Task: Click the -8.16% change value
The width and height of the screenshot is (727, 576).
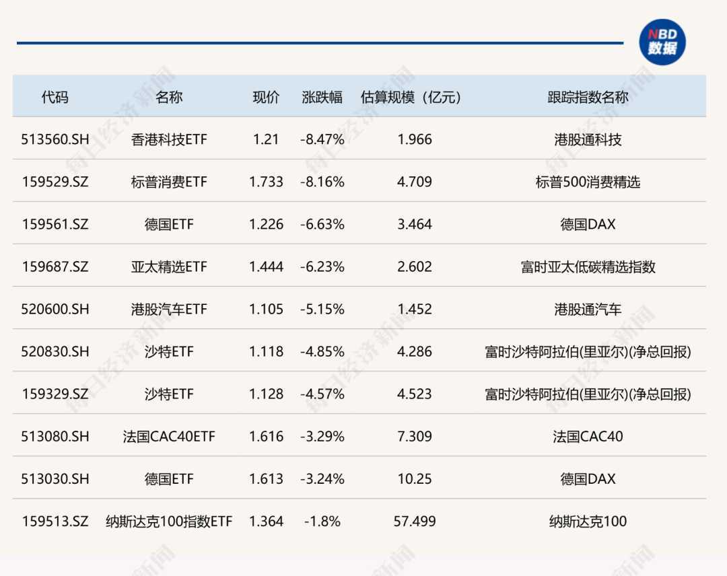Action: (322, 182)
